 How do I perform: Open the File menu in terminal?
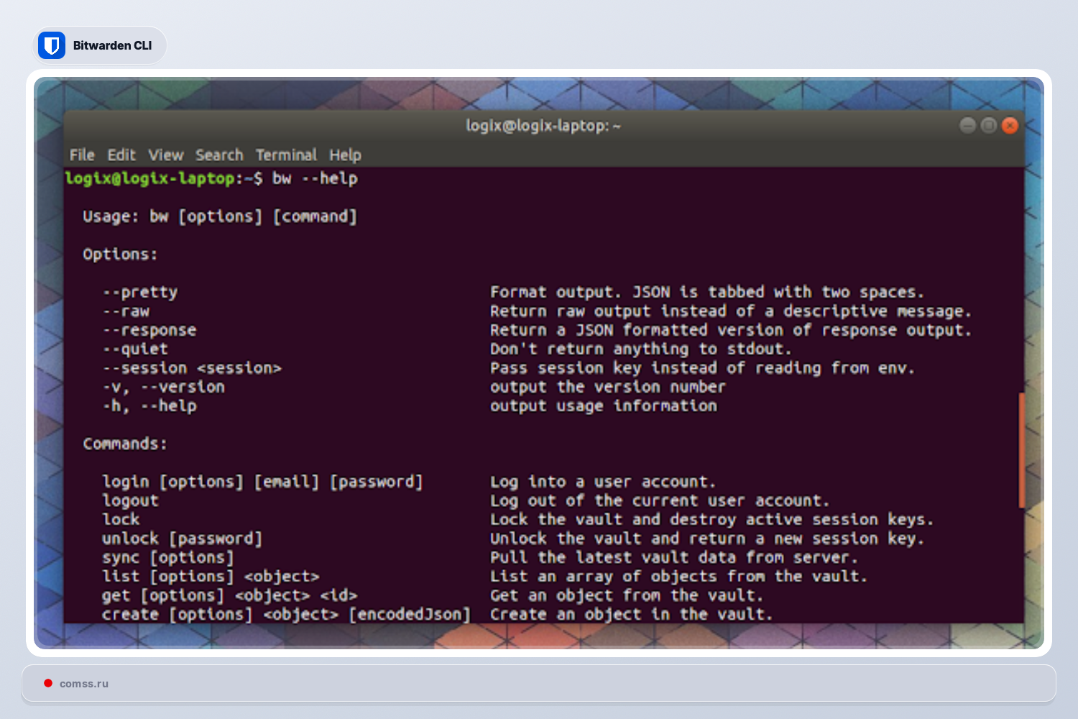coord(82,155)
